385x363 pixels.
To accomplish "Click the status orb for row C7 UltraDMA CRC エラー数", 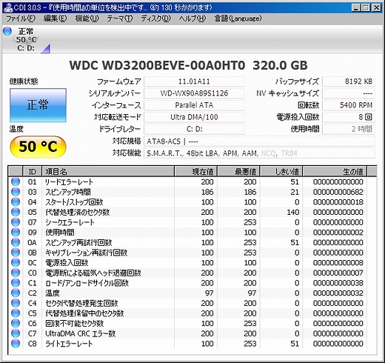I will click(x=16, y=333).
